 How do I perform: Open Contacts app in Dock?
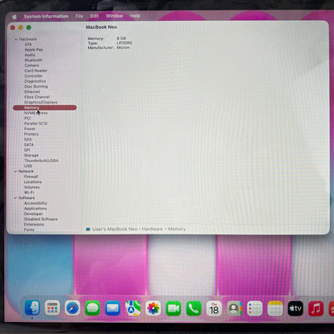[x=234, y=308]
